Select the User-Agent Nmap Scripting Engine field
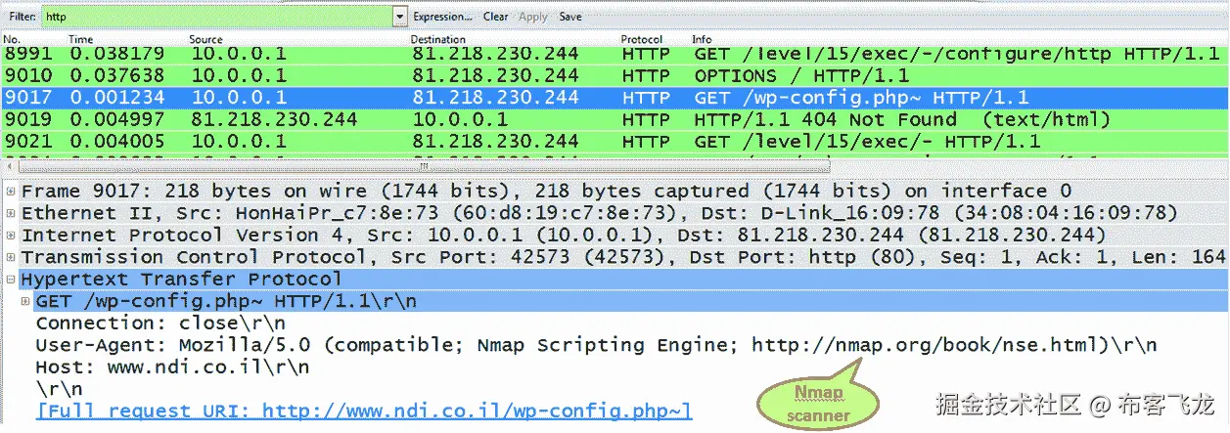This screenshot has width=1230, height=433. click(596, 345)
